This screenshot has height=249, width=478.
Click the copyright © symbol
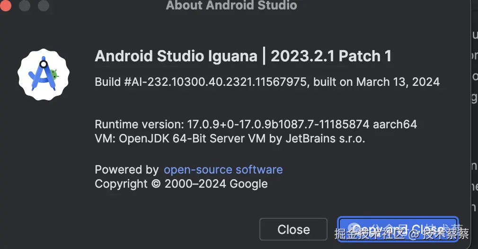(156, 184)
